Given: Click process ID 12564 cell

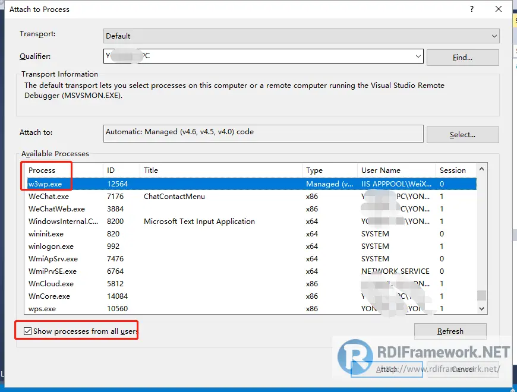Looking at the screenshot, I should pos(118,184).
